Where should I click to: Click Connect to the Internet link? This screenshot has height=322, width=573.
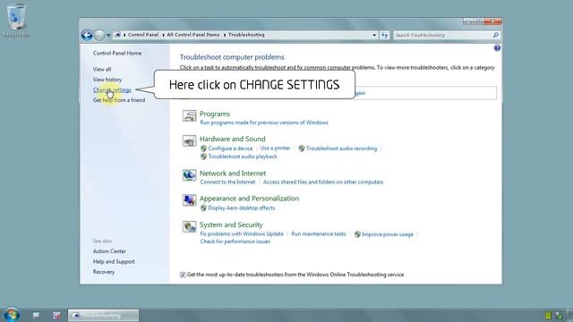coord(227,182)
